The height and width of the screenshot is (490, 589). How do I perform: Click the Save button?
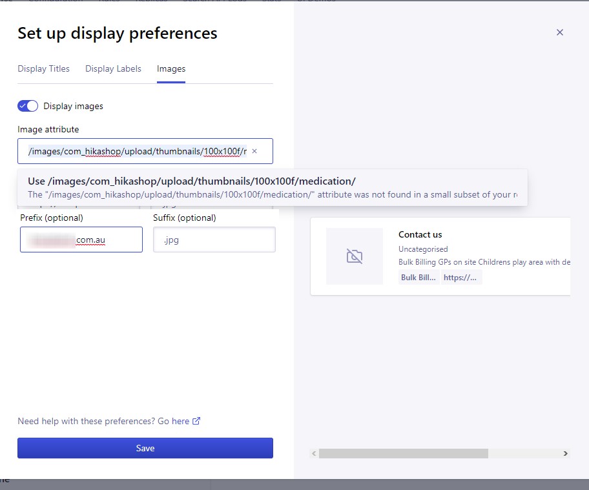coord(145,448)
